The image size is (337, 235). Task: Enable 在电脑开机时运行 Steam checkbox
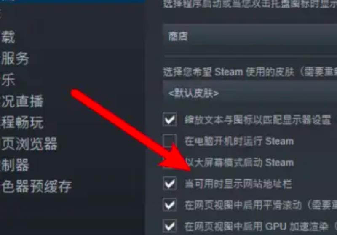click(170, 141)
